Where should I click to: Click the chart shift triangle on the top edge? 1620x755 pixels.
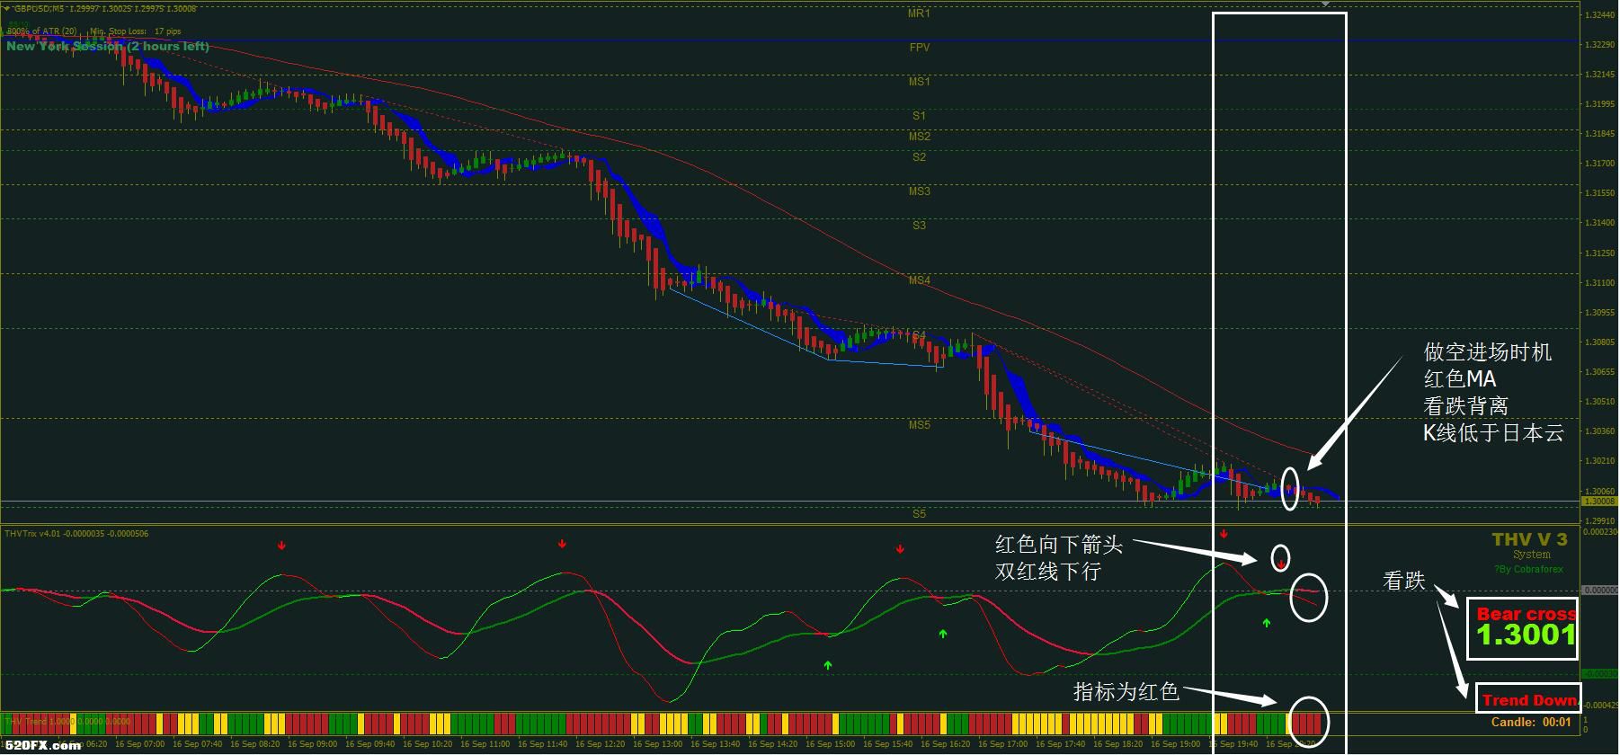[1325, 4]
